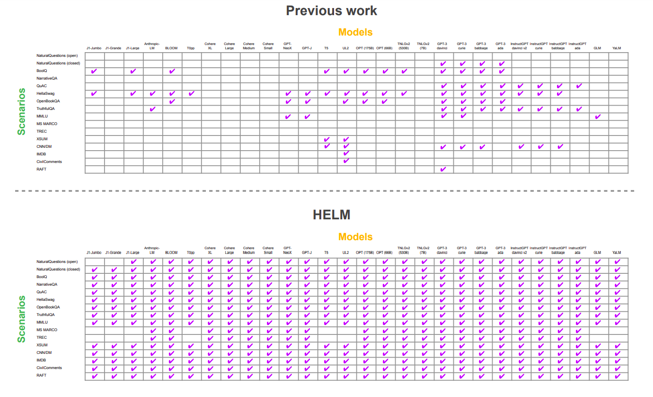Click 'Models' label above the HELM table

coord(355,237)
